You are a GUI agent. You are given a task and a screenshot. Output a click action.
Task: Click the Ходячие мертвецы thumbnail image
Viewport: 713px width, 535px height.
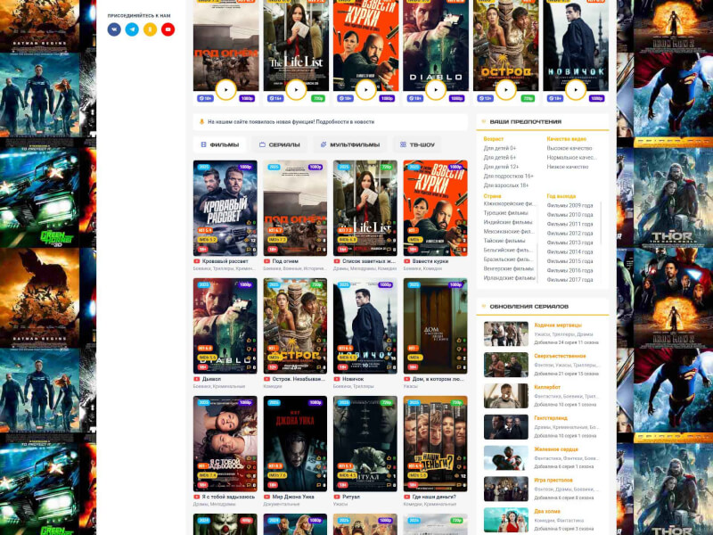coord(505,333)
